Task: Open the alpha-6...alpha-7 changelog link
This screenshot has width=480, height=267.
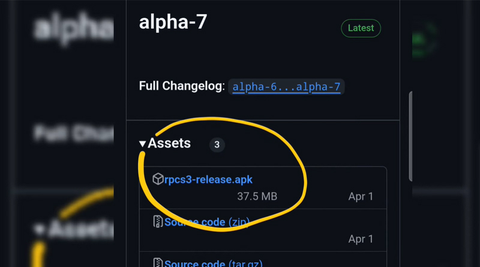Action: point(286,86)
